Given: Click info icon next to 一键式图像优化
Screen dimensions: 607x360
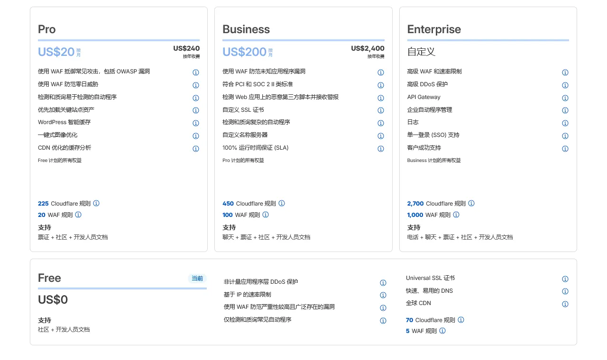Looking at the screenshot, I should click(195, 136).
